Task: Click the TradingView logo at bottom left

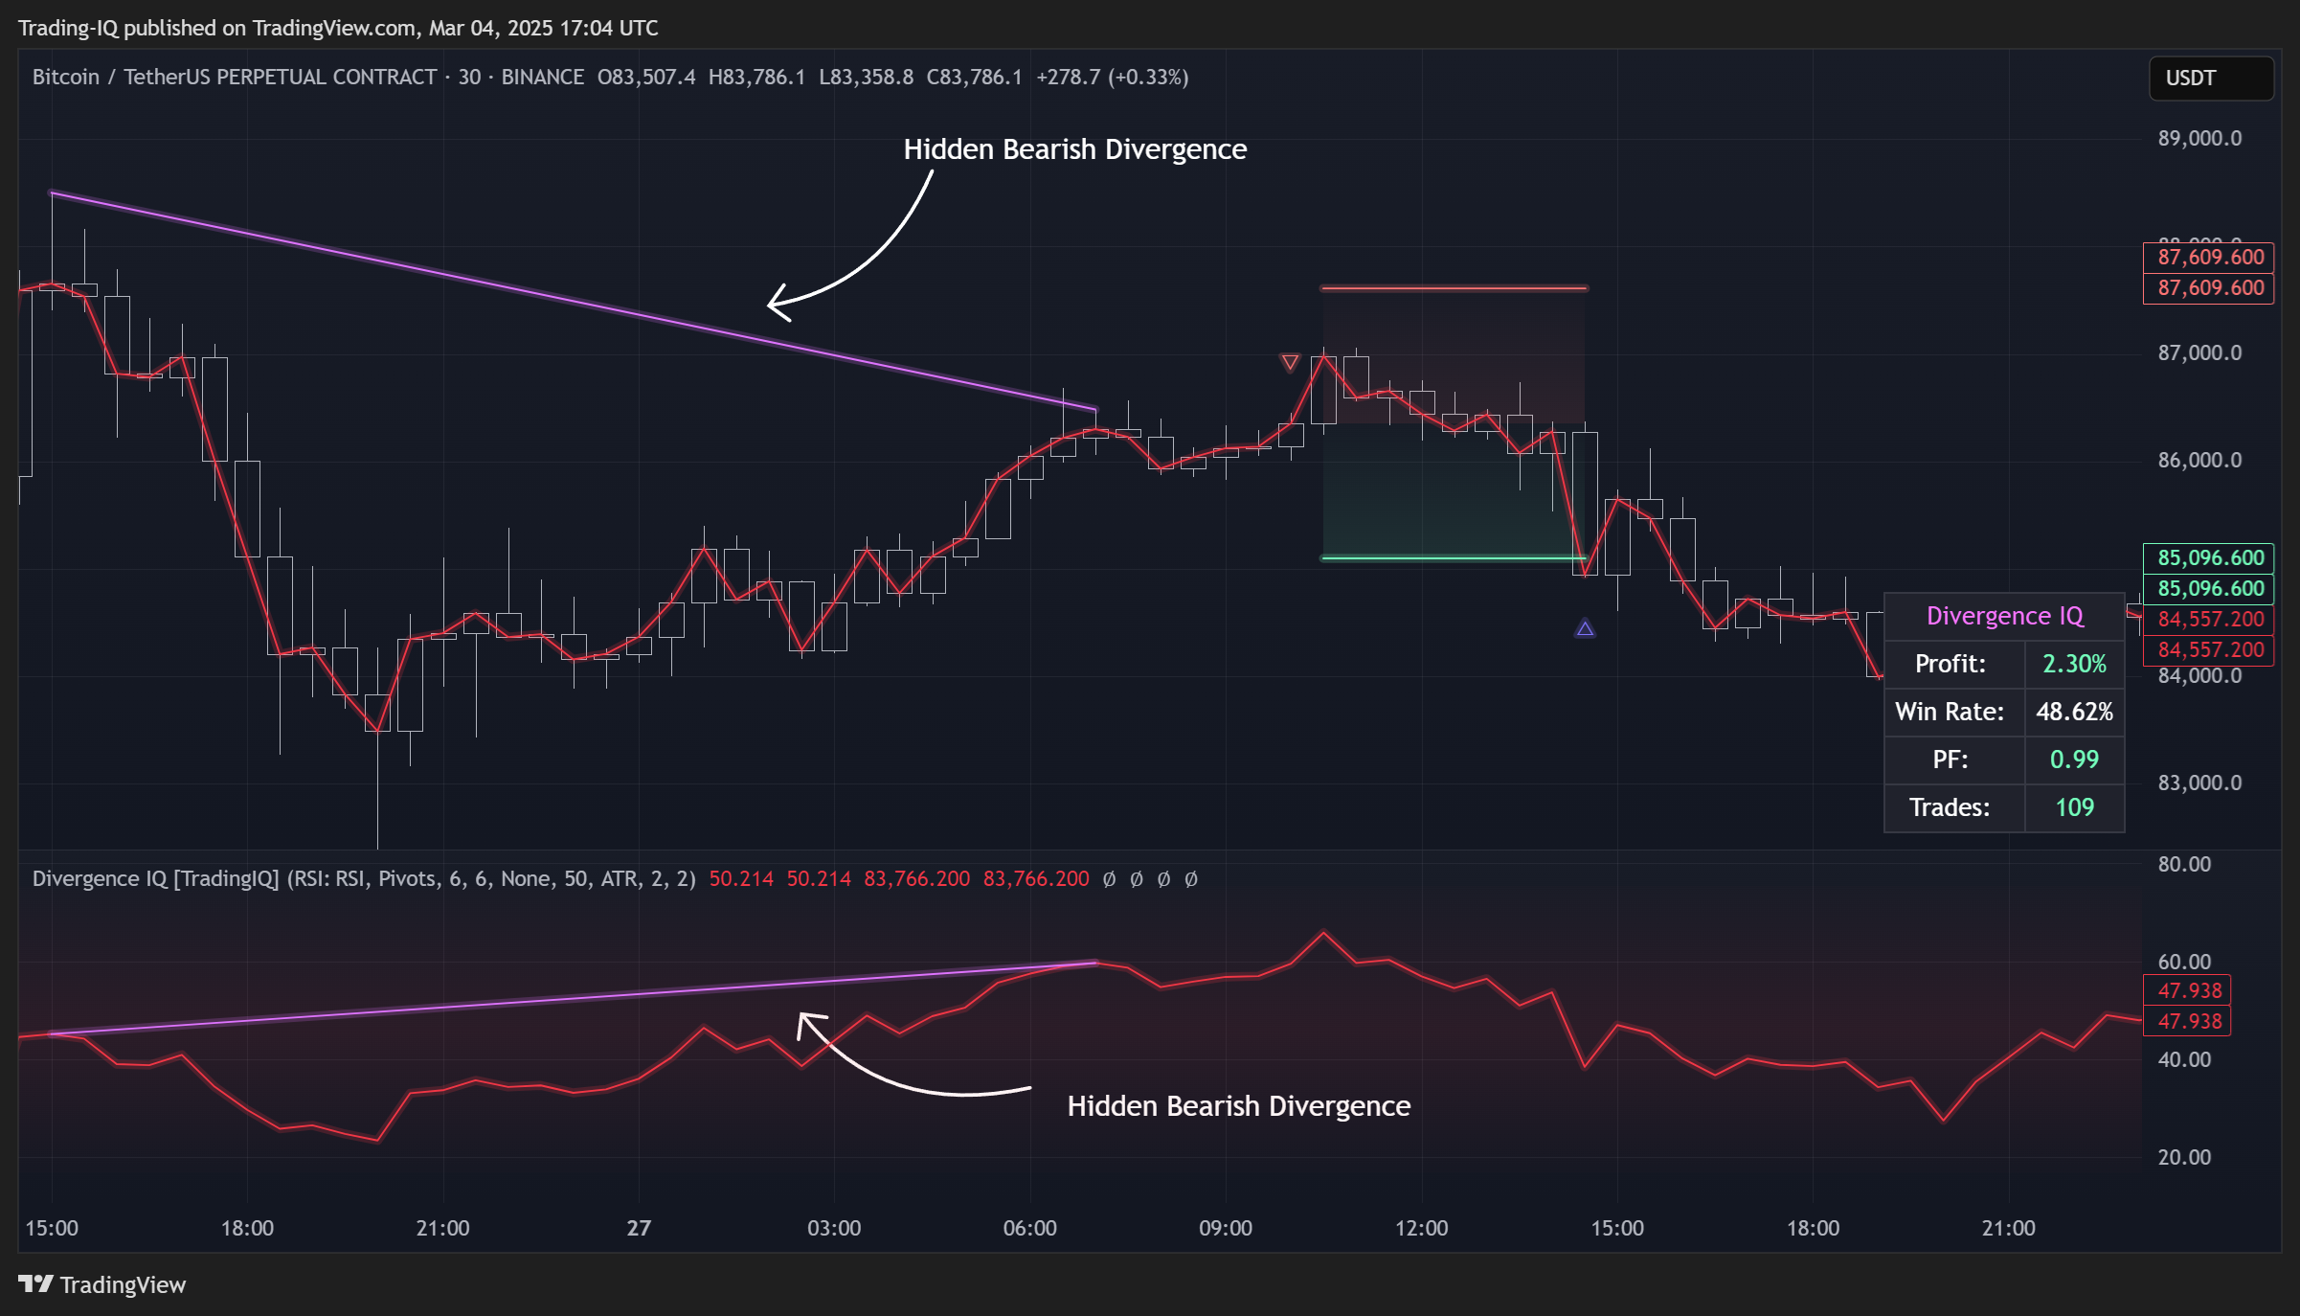Action: [101, 1284]
